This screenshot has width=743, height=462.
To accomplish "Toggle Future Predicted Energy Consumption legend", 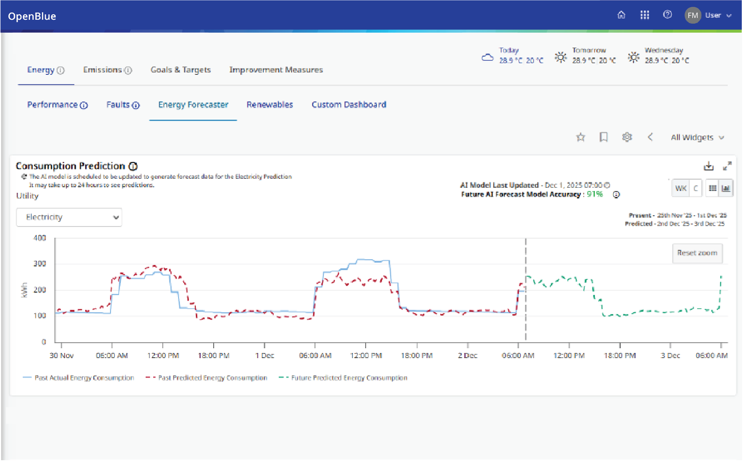I will point(349,378).
